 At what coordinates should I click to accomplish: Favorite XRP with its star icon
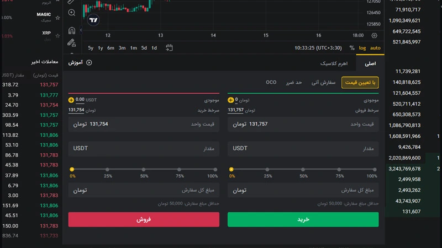point(58,36)
